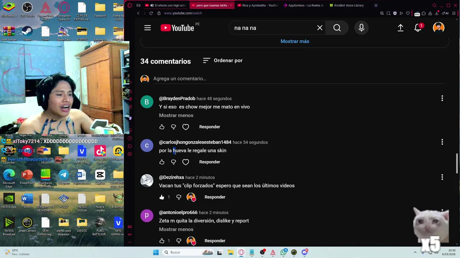Viewport: 460px width, 258px height.
Task: Dislike the @carlosjhongonzalesesteban1484 comment
Action: 174,162
